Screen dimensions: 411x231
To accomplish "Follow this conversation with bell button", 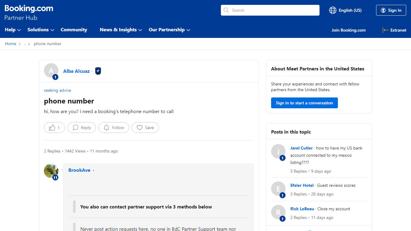I will point(114,128).
